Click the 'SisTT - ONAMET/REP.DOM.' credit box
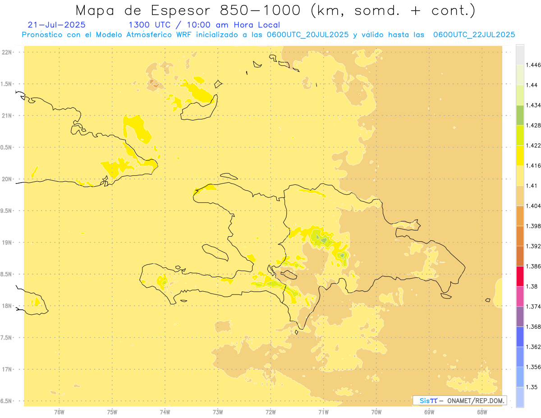Image resolution: width=541 pixels, height=418 pixels. click(459, 400)
